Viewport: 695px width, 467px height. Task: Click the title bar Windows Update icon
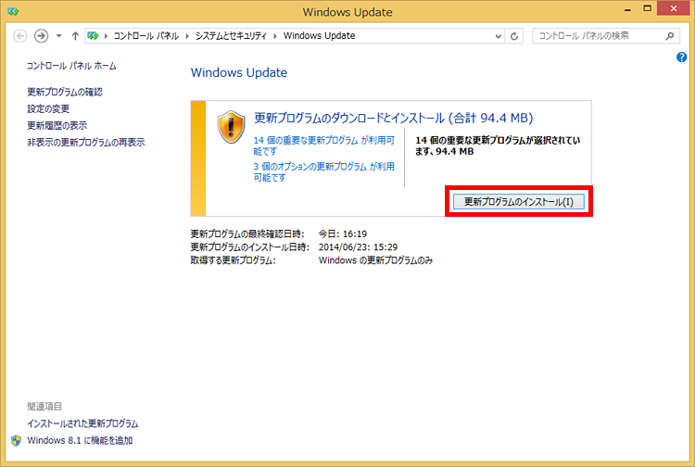pos(13,11)
